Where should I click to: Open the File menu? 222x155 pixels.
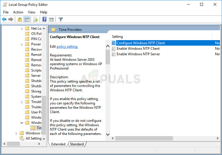click(6, 12)
